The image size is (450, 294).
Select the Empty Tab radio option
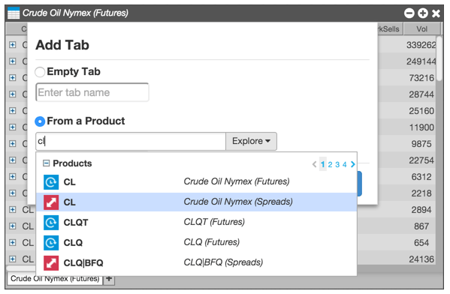(x=40, y=72)
